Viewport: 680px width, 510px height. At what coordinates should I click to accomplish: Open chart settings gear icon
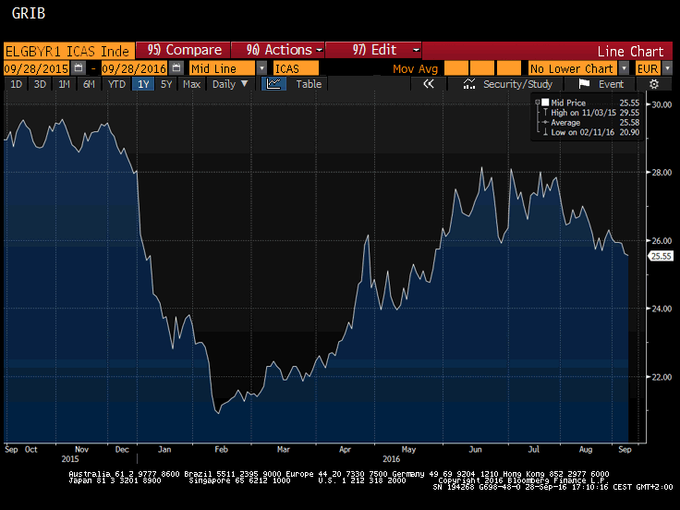654,84
